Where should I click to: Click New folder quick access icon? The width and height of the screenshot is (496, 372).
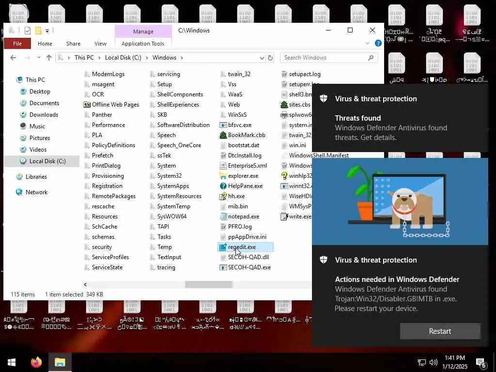click(x=38, y=31)
